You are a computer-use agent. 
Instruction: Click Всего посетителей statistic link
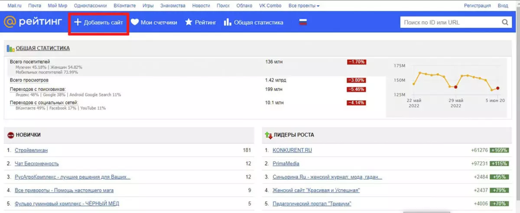pos(30,62)
